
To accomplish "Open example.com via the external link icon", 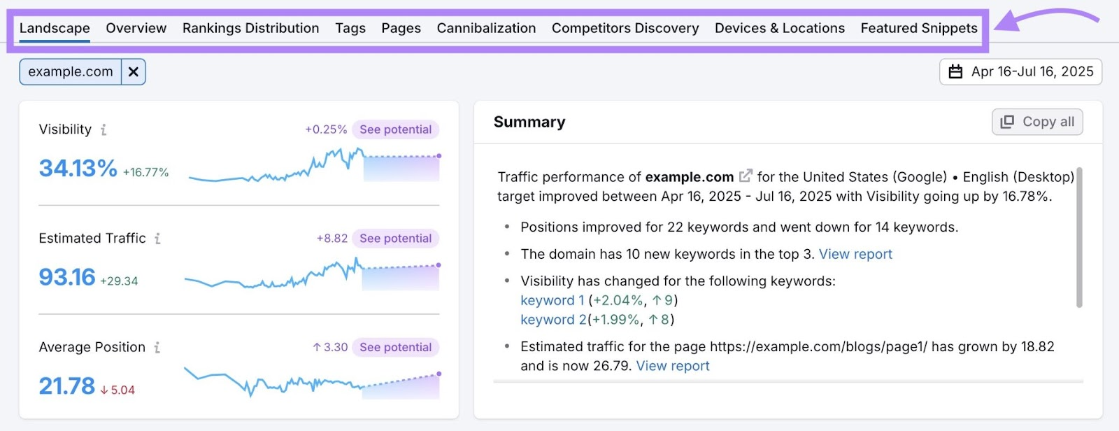I will [746, 176].
